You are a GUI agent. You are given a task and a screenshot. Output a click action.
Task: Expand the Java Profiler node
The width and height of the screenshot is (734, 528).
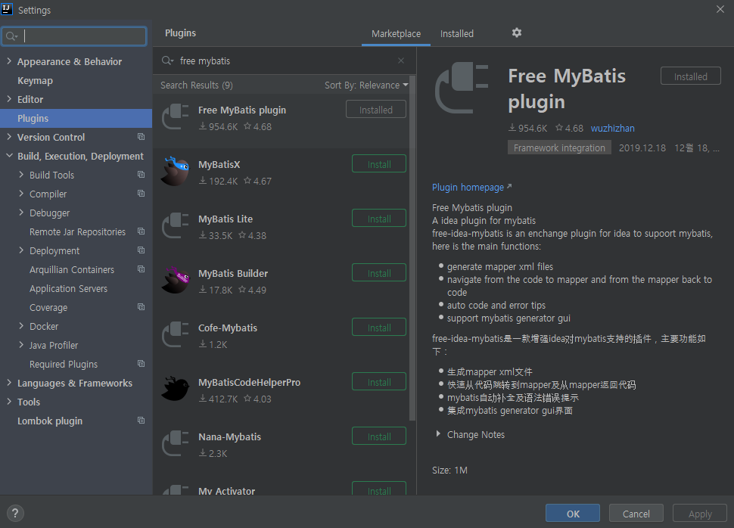coord(21,345)
